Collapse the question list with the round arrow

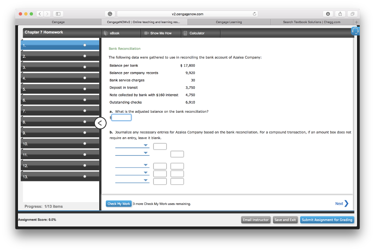tap(100, 123)
